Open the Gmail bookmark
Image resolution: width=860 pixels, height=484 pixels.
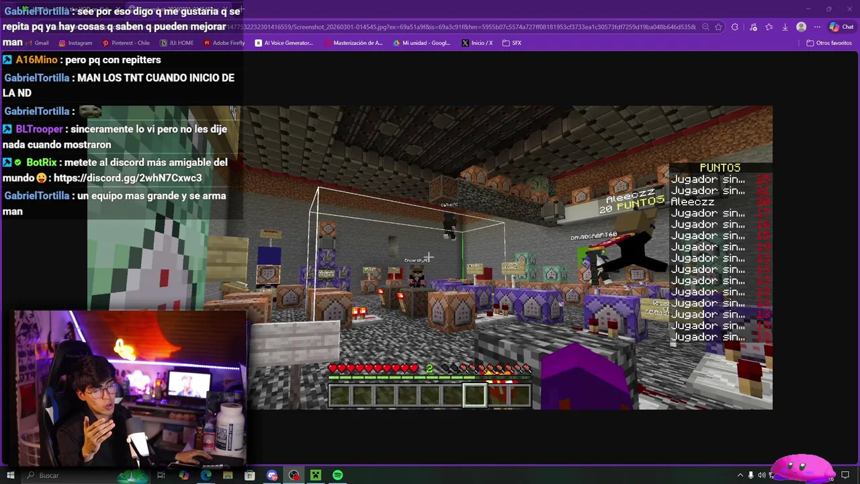[36, 43]
